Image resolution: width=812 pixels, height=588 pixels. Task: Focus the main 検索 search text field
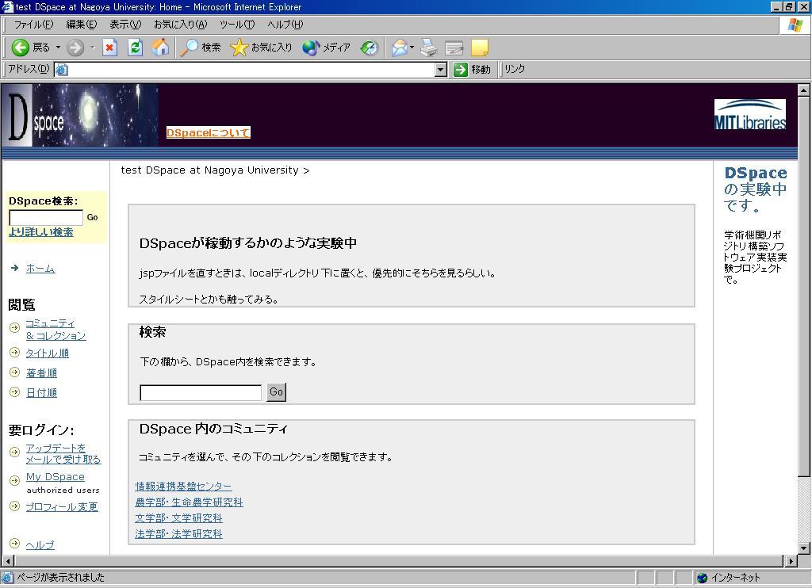pos(201,392)
